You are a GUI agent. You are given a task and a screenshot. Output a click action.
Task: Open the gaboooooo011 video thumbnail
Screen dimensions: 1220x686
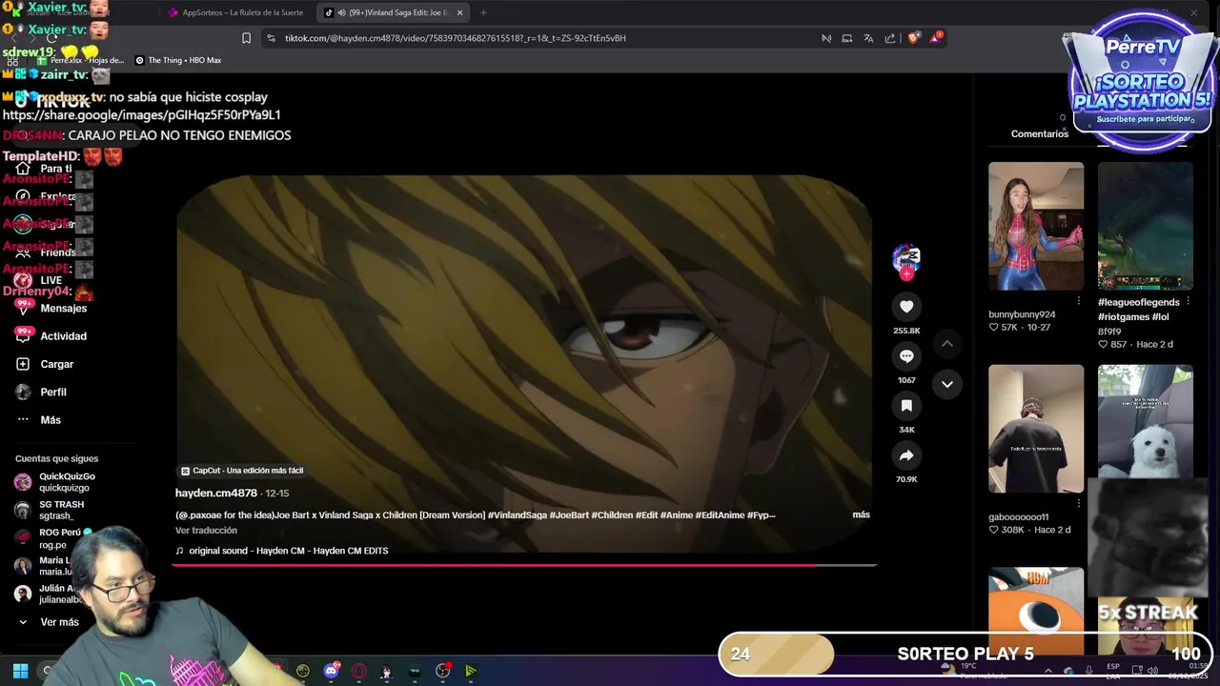1036,429
